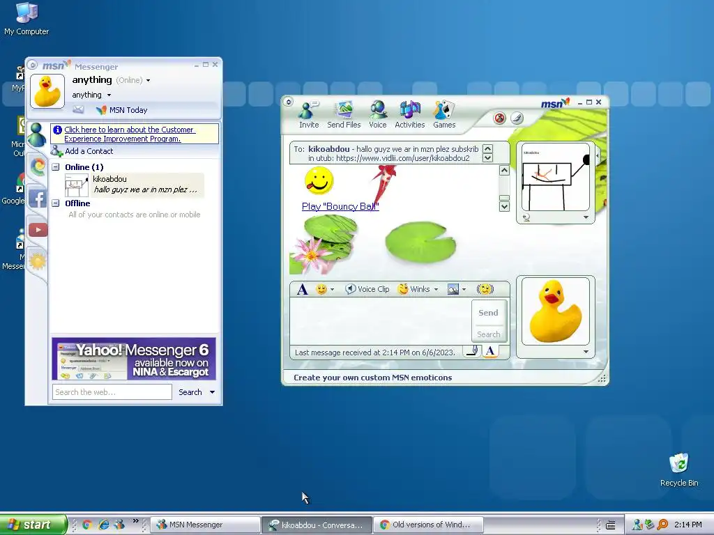Open Recycle Bin desktop icon
The height and width of the screenshot is (535, 714).
tap(679, 470)
